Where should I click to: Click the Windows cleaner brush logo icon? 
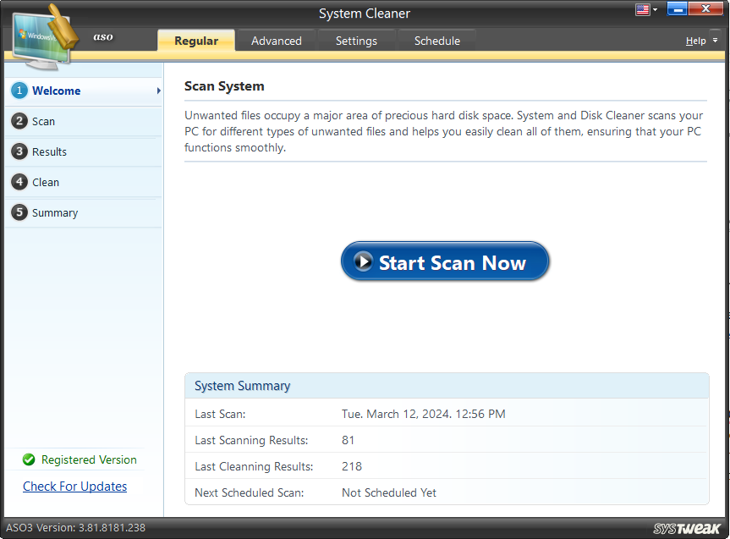(x=42, y=34)
